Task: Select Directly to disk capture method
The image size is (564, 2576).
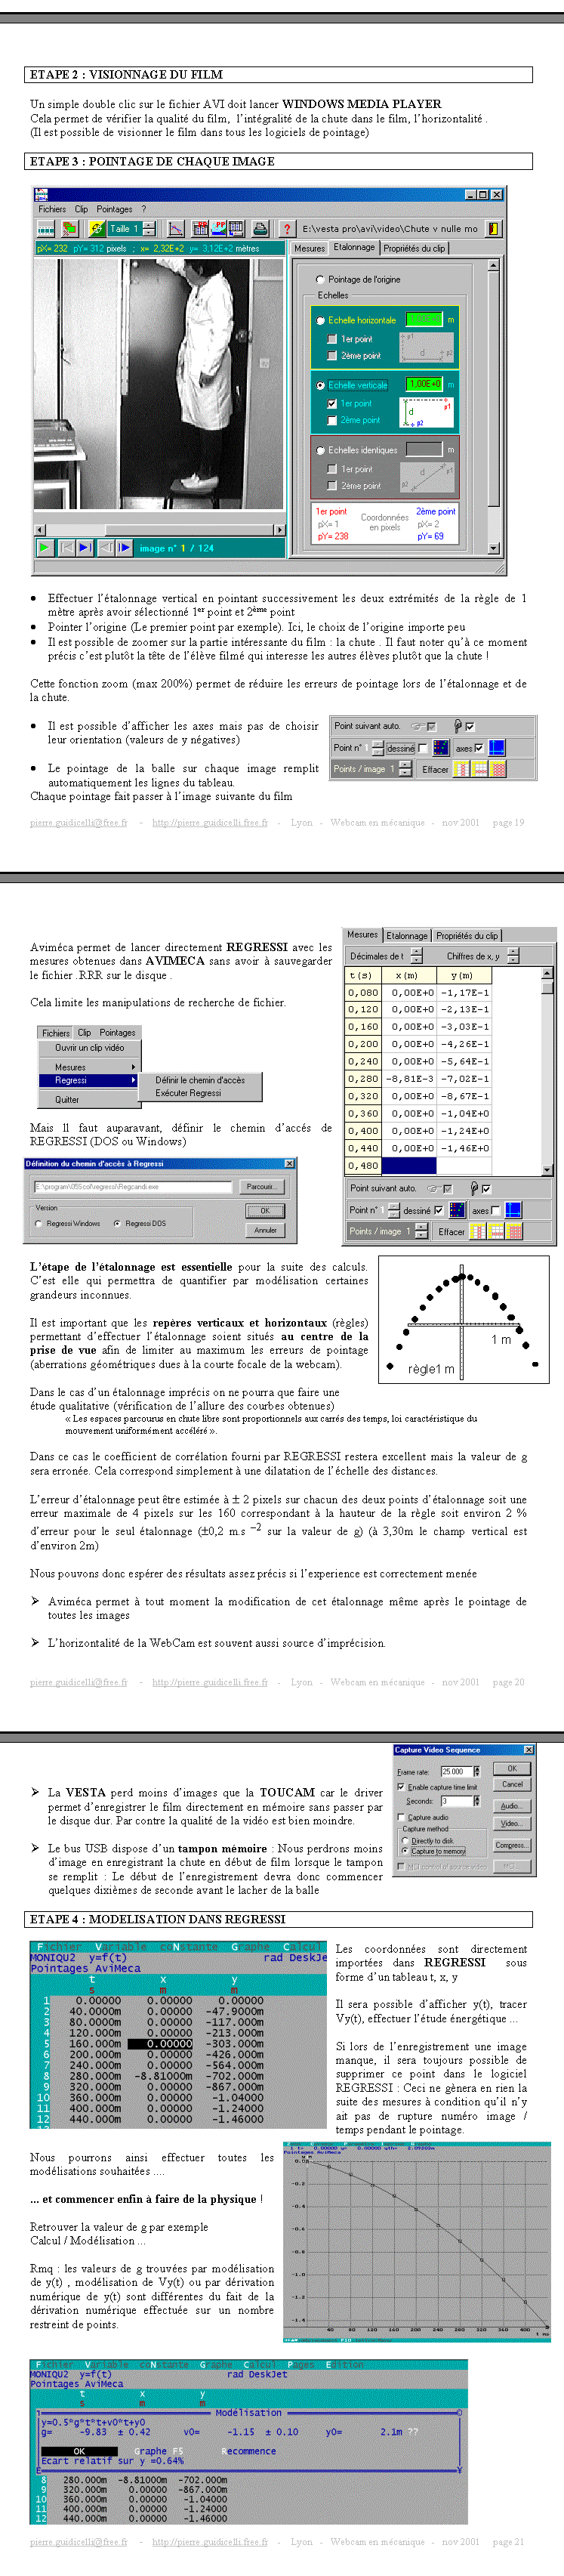Action: [x=406, y=1840]
